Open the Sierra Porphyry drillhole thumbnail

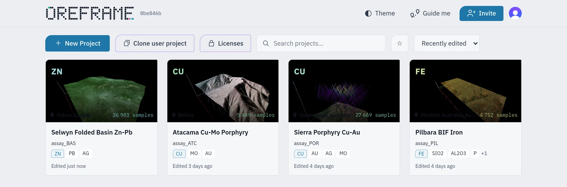coord(344,91)
